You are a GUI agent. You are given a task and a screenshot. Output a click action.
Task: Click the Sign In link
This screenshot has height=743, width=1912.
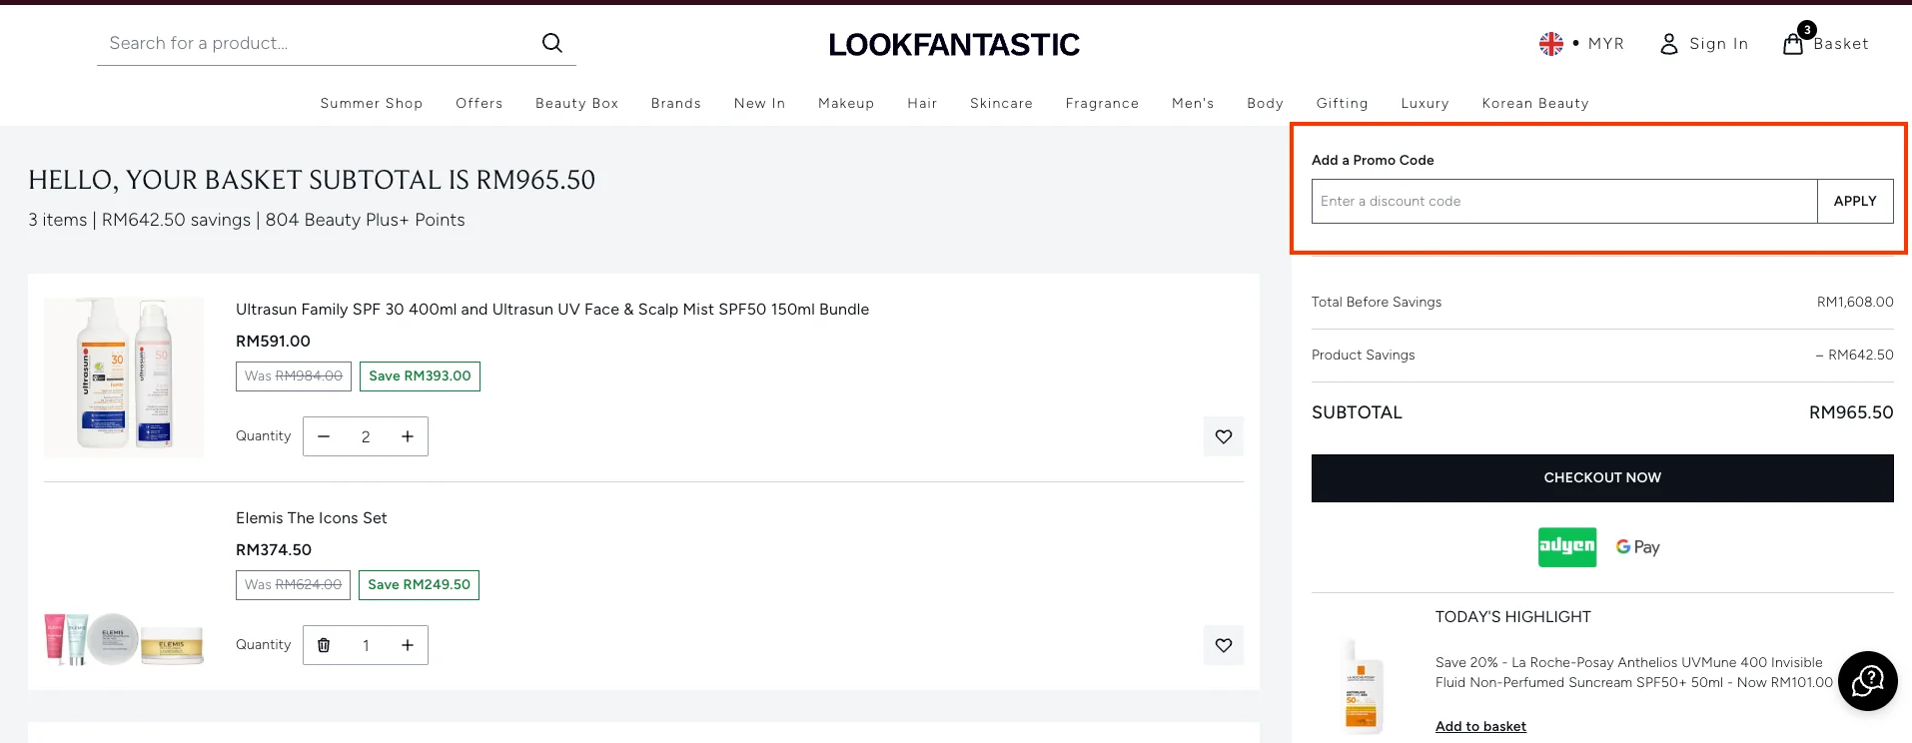click(1718, 44)
